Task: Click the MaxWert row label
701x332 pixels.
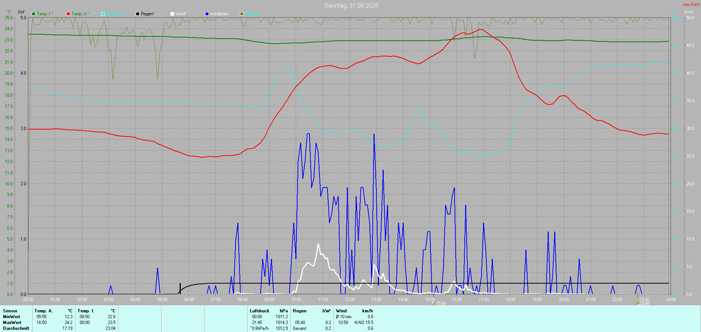Action: click(x=12, y=323)
